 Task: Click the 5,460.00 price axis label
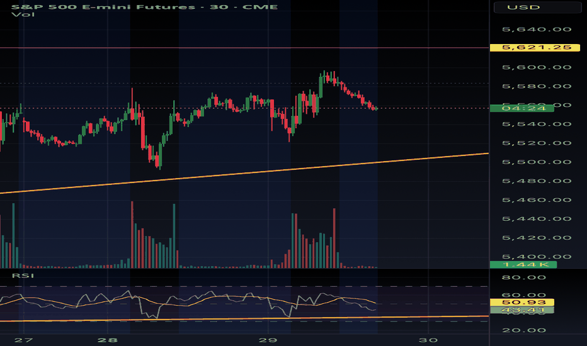tap(537, 200)
